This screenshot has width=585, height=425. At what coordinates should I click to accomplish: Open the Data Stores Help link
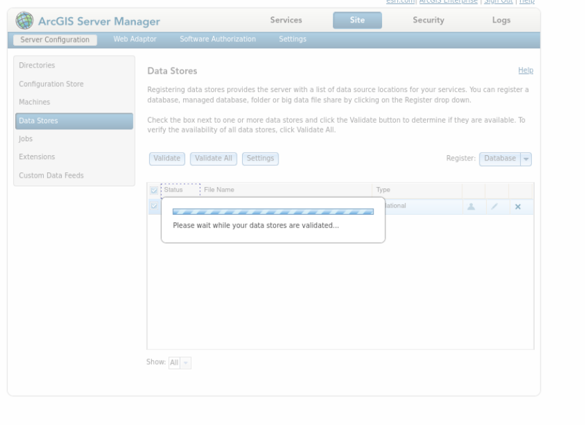526,70
